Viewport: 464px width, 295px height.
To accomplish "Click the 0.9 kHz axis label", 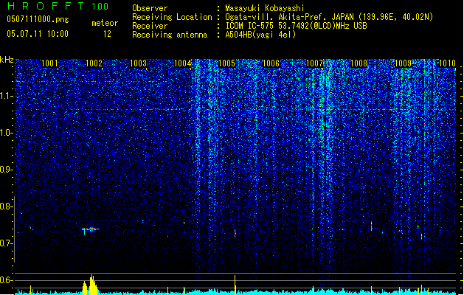I will click(6, 170).
